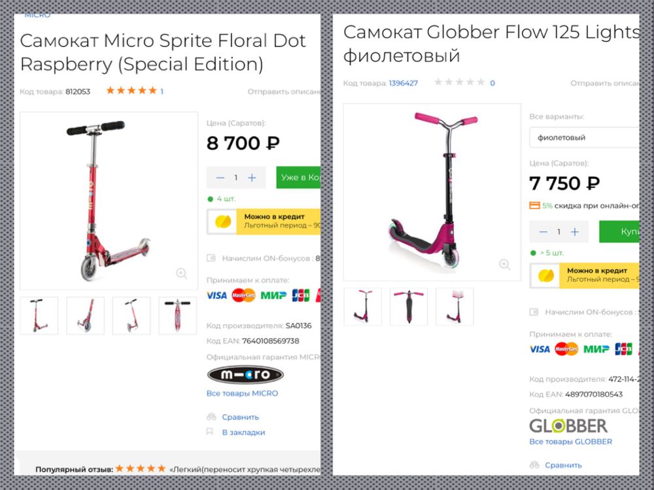654x490 pixels.
Task: Click the bookmark icon for Micro scooter
Action: pyautogui.click(x=211, y=432)
